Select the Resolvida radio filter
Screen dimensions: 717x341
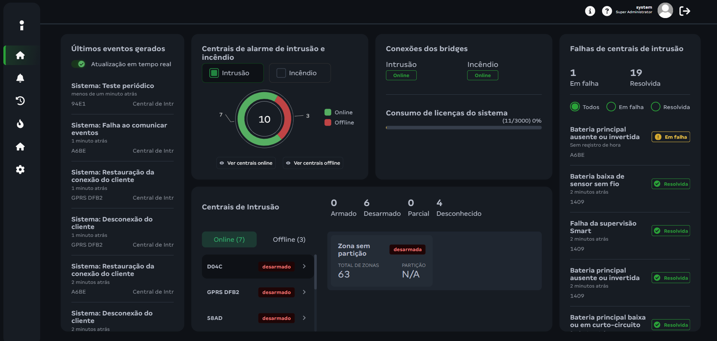(x=656, y=107)
